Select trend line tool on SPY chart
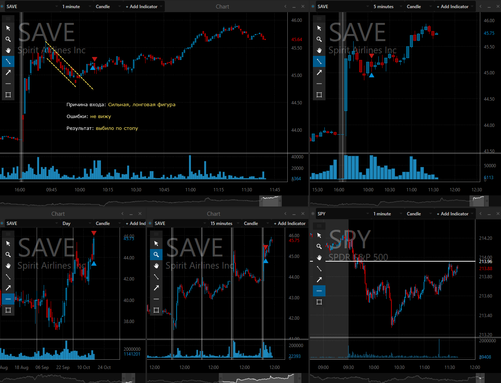Screen dimensions: 501x383 point(319,269)
